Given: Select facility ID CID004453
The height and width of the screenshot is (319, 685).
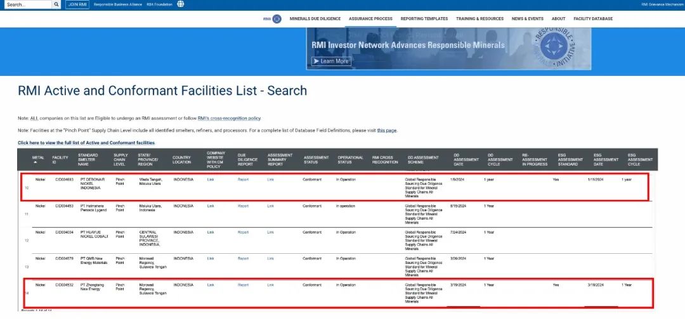Looking at the screenshot, I should coord(64,206).
